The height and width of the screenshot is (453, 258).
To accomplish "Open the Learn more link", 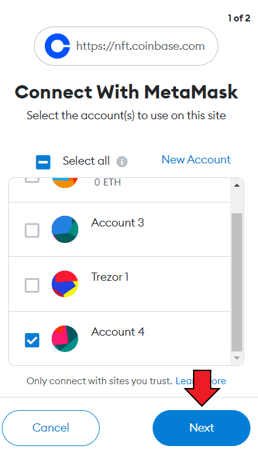I will pyautogui.click(x=201, y=381).
